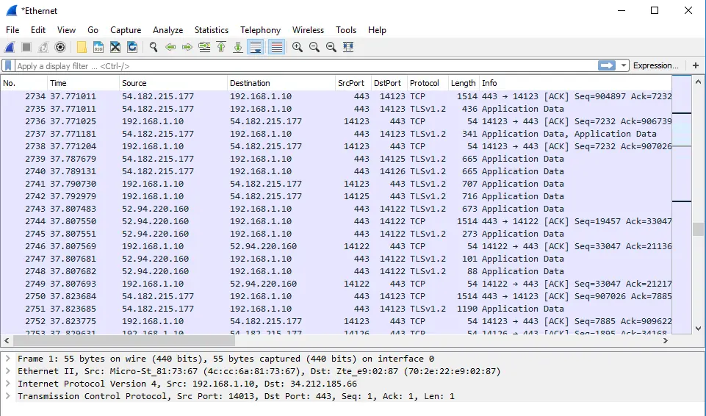Find a packet with magnifier icon

point(154,47)
